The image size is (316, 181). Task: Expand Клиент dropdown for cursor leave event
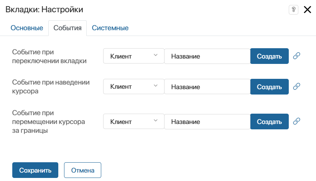tap(133, 122)
